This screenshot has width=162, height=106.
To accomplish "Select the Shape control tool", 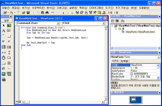I will (x=4, y=69).
